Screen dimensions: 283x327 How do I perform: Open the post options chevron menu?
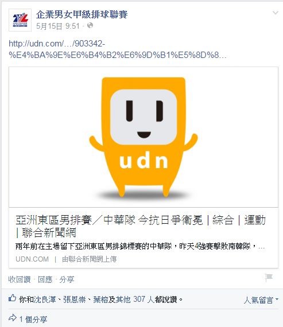click(276, 13)
